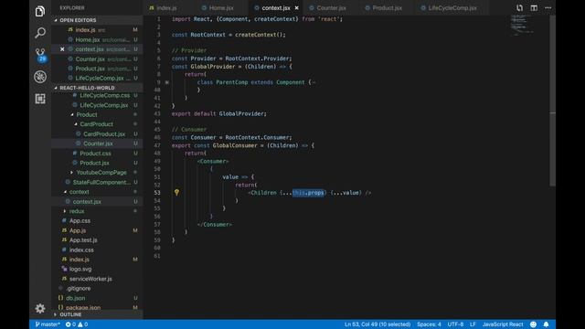585x329 pixels.
Task: Open LifeCycleComp.jsx in Open Editors list
Action: pyautogui.click(x=97, y=79)
